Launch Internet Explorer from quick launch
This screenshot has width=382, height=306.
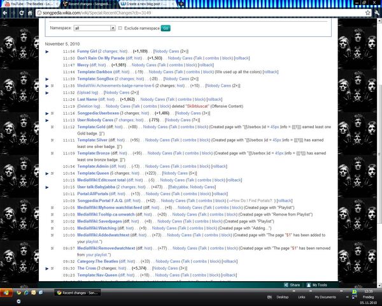tap(26, 293)
